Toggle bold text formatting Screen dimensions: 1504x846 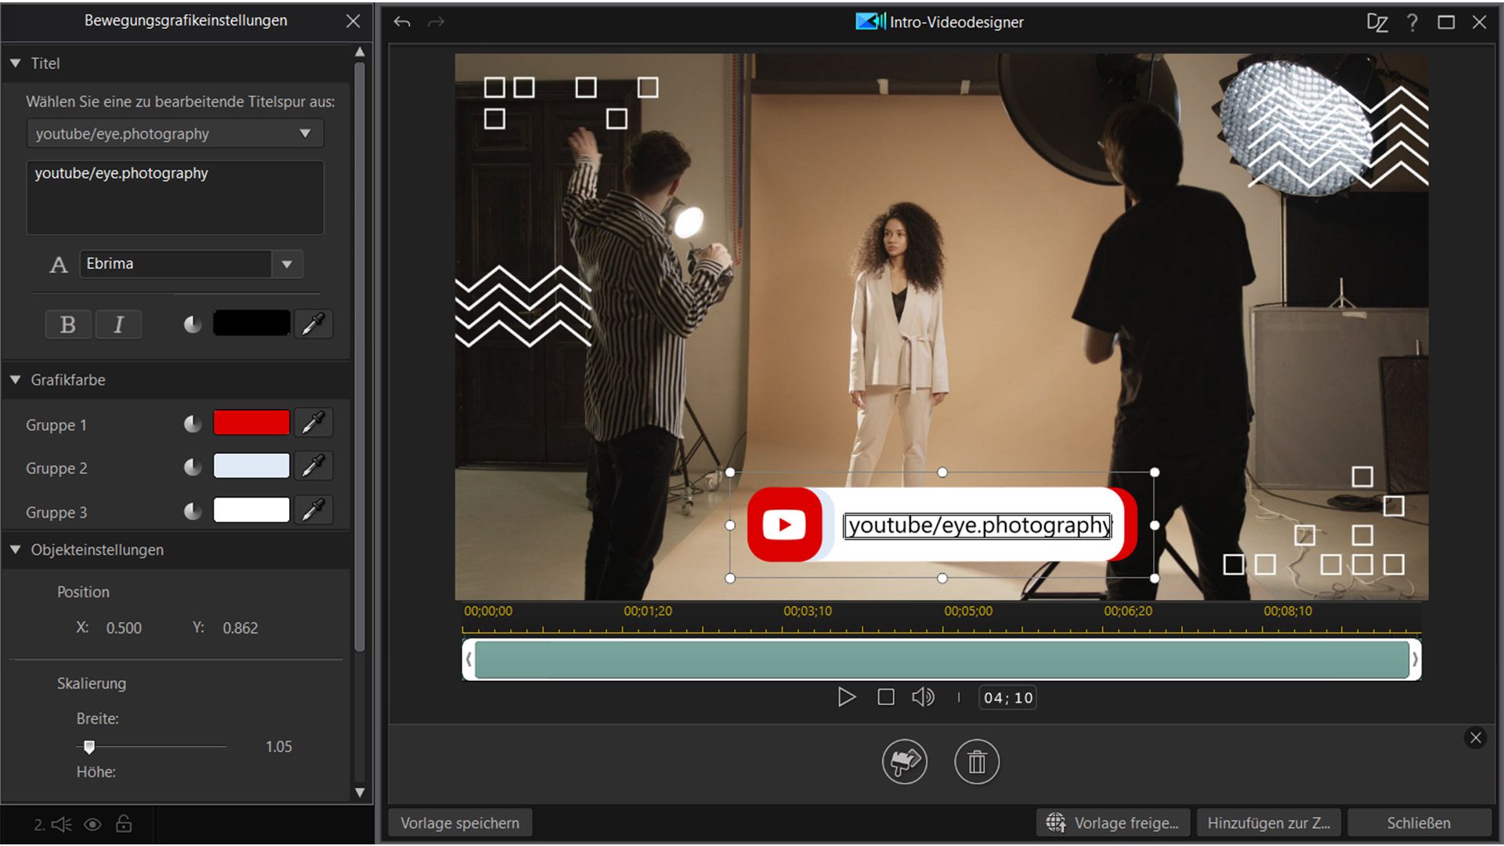tap(68, 324)
